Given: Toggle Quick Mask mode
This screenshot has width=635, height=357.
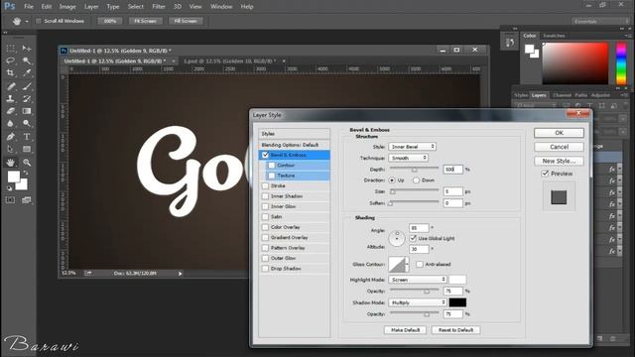Looking at the screenshot, I should point(11,200).
